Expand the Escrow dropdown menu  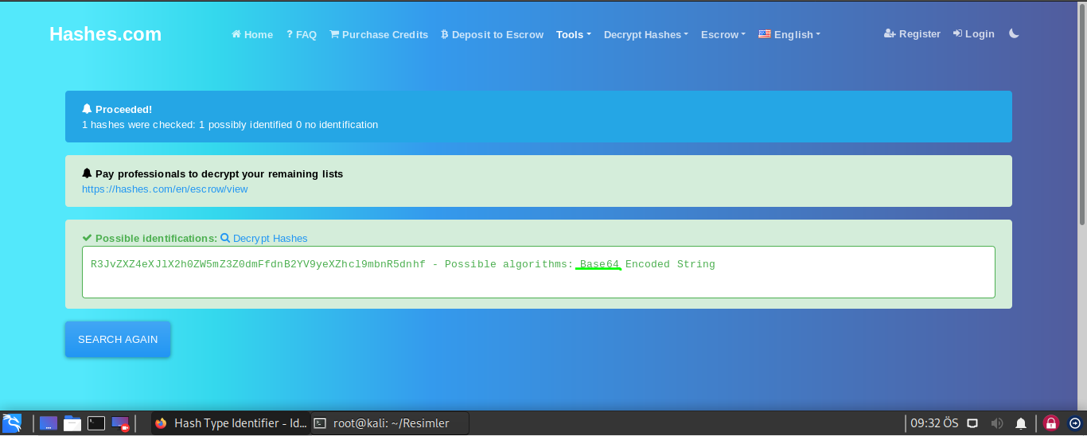pos(723,34)
